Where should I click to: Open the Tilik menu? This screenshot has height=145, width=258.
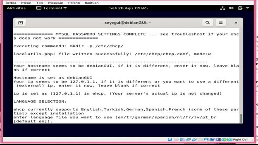(x=40, y=3)
